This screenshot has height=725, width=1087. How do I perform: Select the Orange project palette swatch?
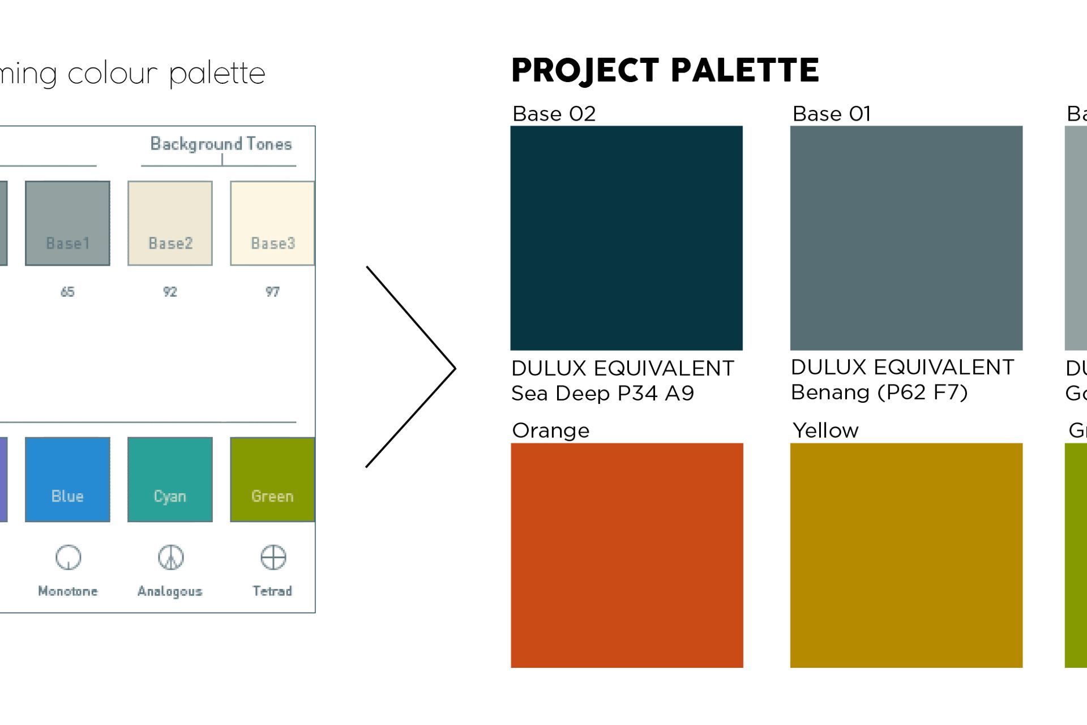pyautogui.click(x=627, y=555)
